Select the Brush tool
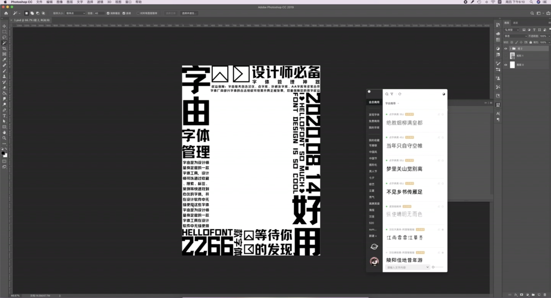Image resolution: width=551 pixels, height=298 pixels. coord(4,71)
